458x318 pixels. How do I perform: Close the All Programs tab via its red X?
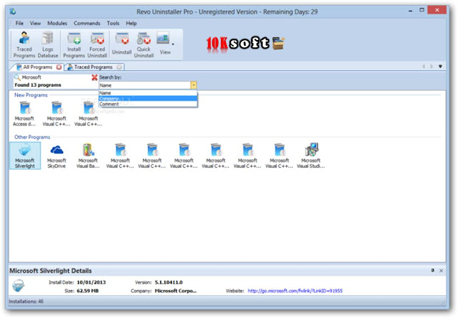(59, 67)
